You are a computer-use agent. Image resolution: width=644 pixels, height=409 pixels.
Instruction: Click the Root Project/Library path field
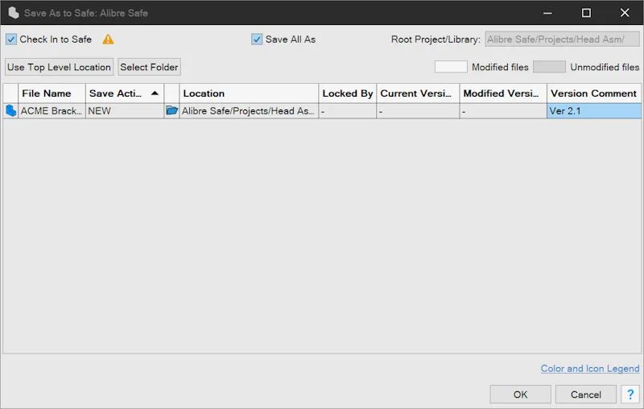(562, 39)
